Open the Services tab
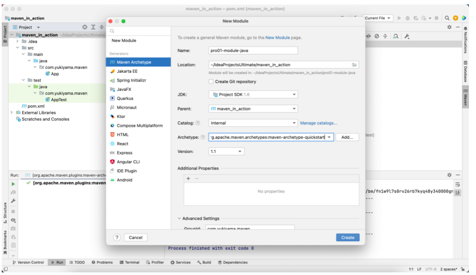 [180, 262]
